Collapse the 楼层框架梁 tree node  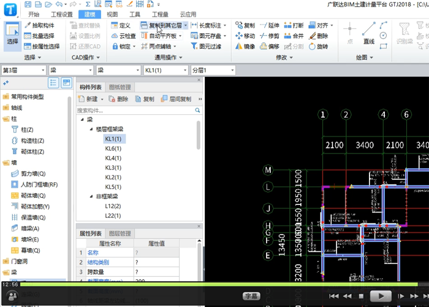(91, 129)
